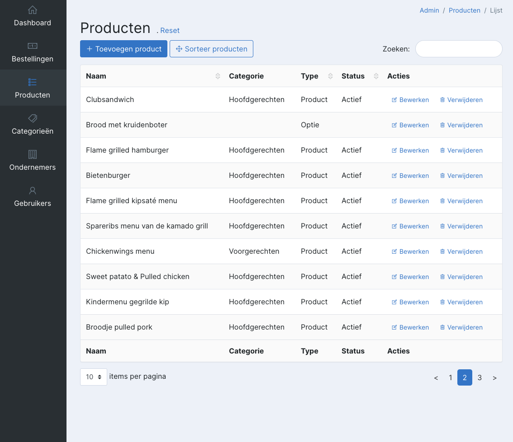
Task: Click the Ondernemers building icon
Action: tap(33, 154)
